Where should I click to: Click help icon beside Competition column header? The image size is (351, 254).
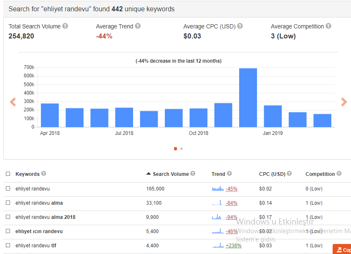point(339,173)
